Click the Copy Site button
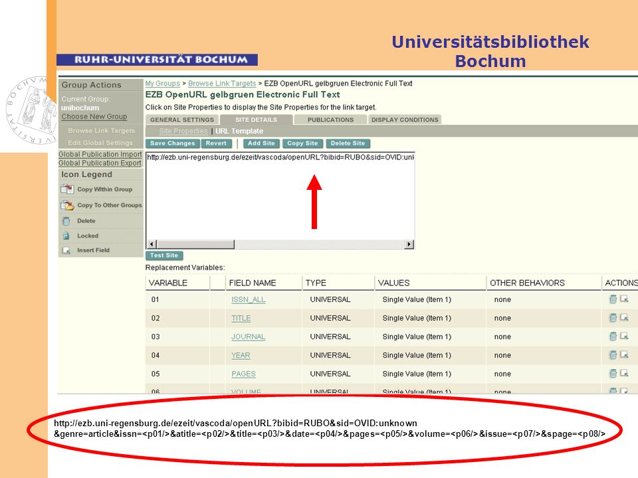This screenshot has height=478, width=638. (x=302, y=143)
